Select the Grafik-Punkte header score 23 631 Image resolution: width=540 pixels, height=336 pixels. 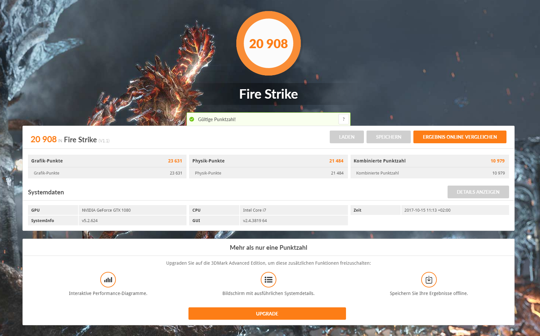pos(175,161)
